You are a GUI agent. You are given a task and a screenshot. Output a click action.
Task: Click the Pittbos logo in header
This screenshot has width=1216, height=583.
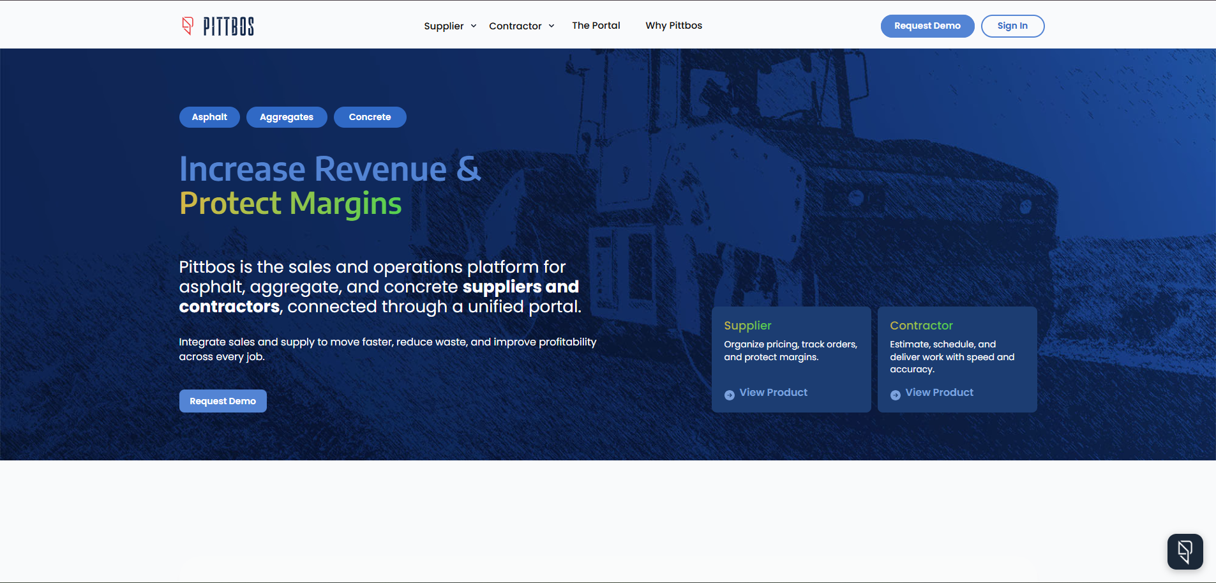coord(218,26)
